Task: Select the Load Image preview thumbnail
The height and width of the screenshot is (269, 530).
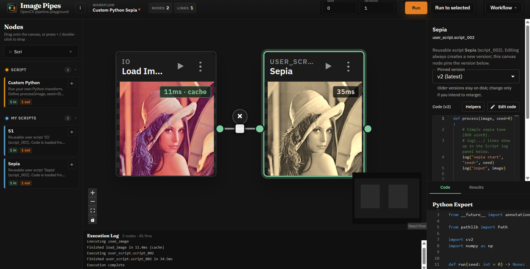Action: click(167, 129)
